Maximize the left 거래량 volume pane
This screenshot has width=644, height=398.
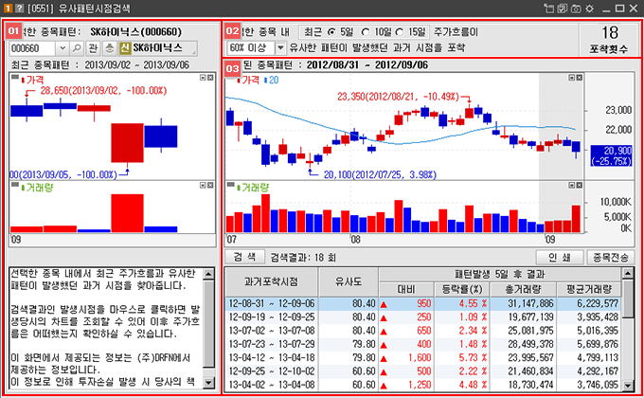(x=203, y=186)
